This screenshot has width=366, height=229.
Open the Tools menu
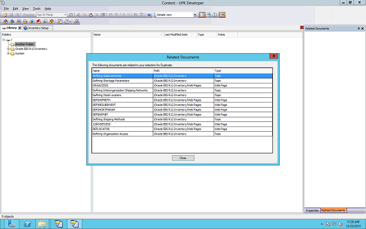[x=37, y=9]
